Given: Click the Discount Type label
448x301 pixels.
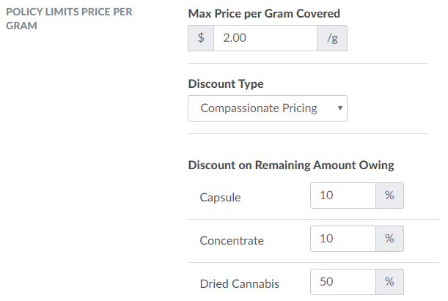Looking at the screenshot, I should pos(226,83).
